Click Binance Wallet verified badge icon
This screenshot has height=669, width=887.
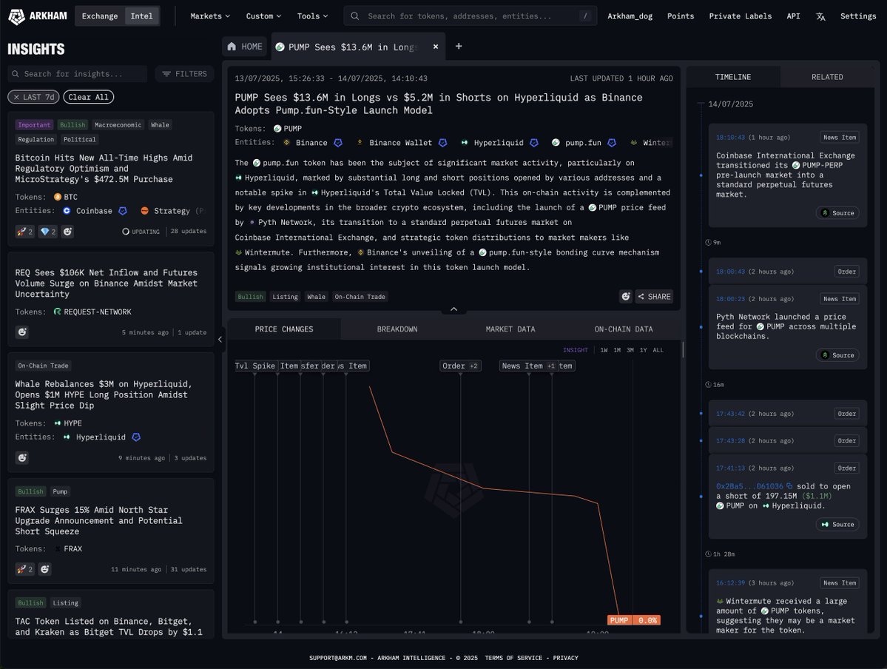coord(443,143)
